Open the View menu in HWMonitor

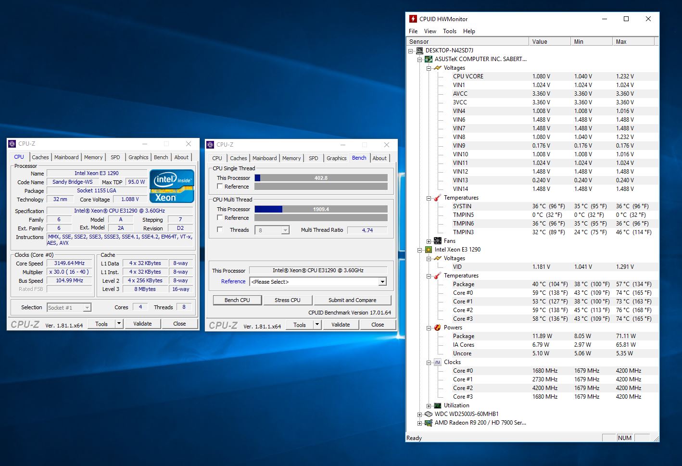click(x=430, y=31)
